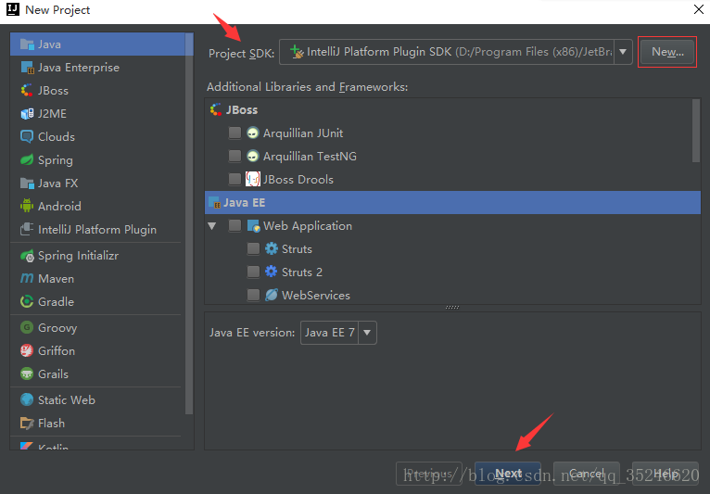Collapse the Web Application tree node
The width and height of the screenshot is (710, 494).
pyautogui.click(x=212, y=226)
